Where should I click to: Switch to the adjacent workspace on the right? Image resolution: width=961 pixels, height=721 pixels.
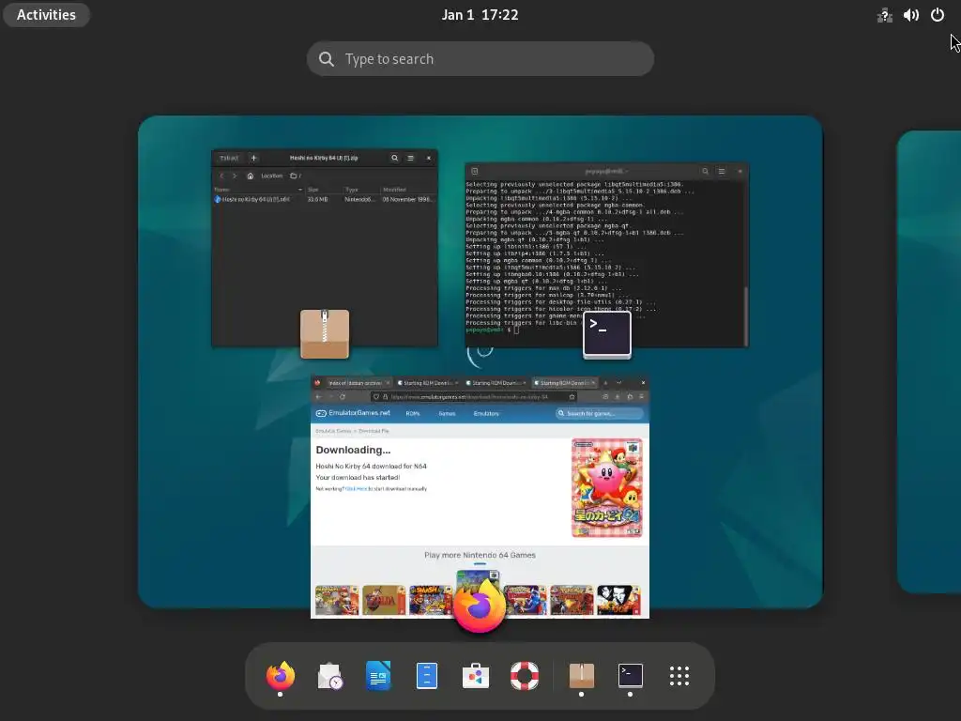[929, 361]
